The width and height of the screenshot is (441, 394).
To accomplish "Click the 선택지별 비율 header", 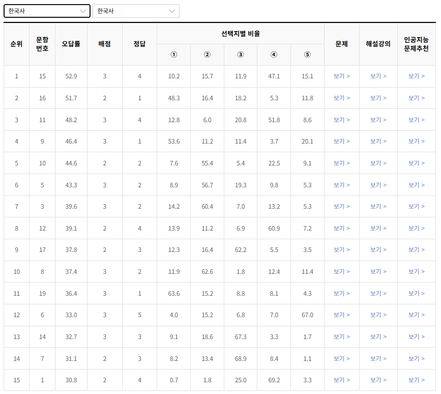I will (241, 32).
